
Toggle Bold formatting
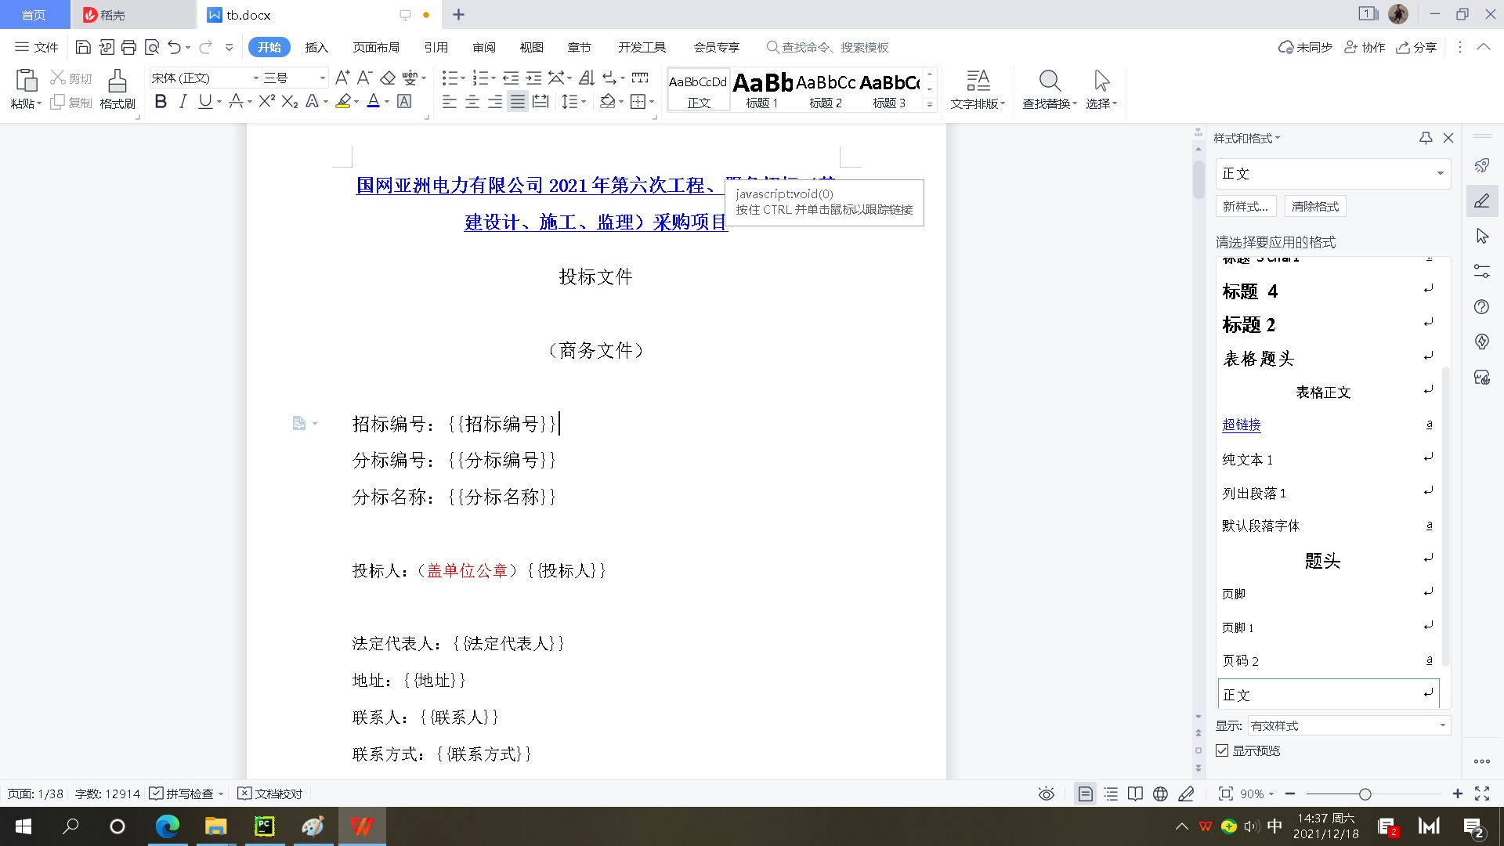(x=161, y=101)
